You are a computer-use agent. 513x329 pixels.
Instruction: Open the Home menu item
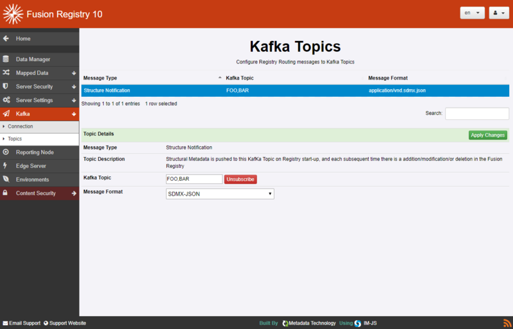[39, 38]
